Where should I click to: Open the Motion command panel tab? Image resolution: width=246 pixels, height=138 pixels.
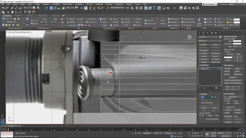click(x=212, y=33)
